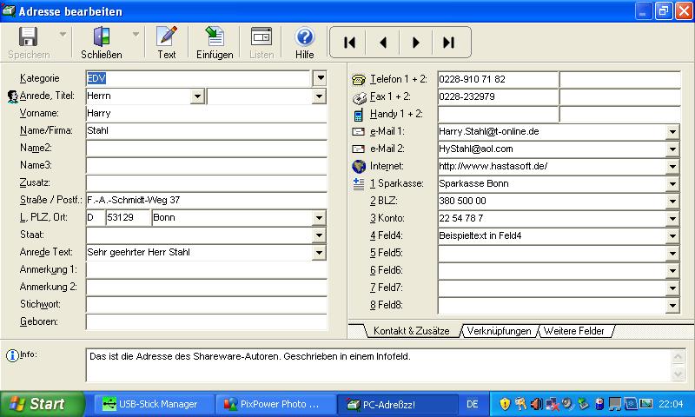Jump to last address record
695x417 pixels.
448,42
